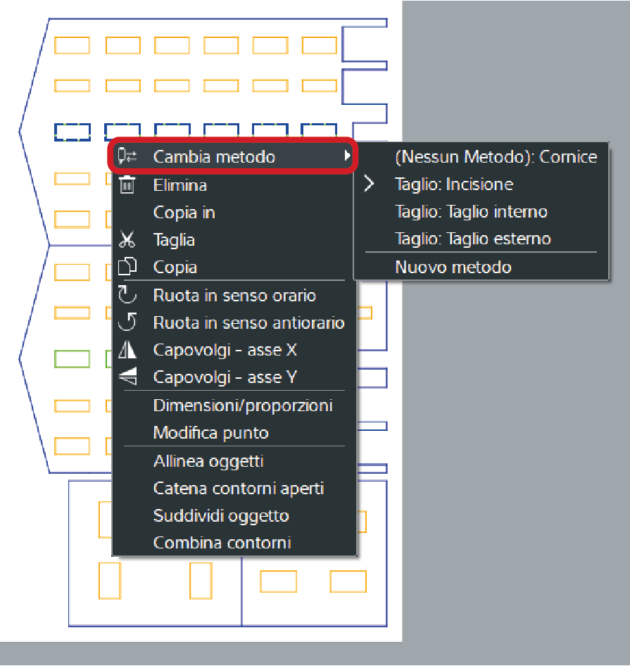Click the first dashed selected rectangle in row three
Viewport: 630px width, 666px height.
tap(73, 132)
